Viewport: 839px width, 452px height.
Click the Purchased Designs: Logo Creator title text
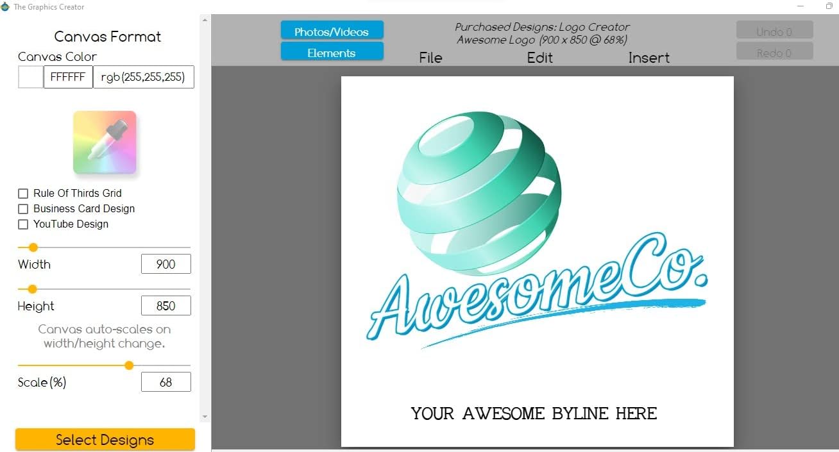click(542, 27)
